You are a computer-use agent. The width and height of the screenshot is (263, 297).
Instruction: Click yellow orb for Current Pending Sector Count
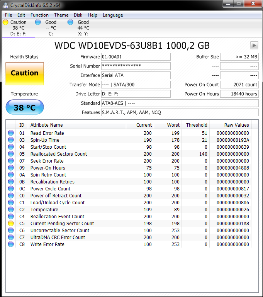(11, 223)
